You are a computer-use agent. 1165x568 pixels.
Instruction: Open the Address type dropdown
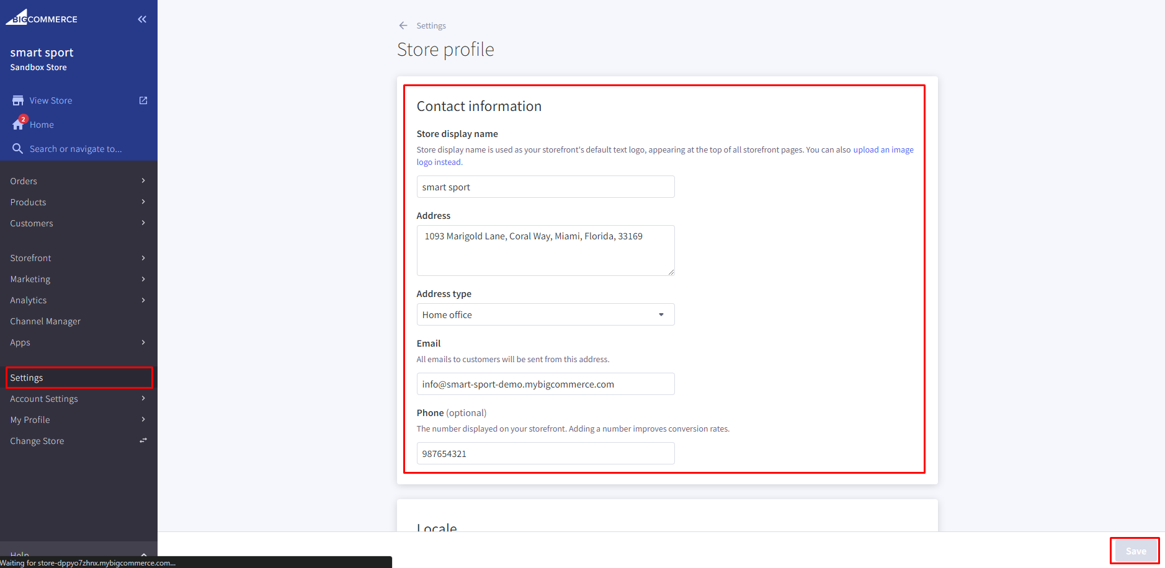(x=545, y=314)
